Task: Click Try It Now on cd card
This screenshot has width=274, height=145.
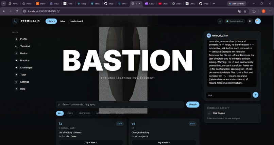Action: click(x=164, y=143)
